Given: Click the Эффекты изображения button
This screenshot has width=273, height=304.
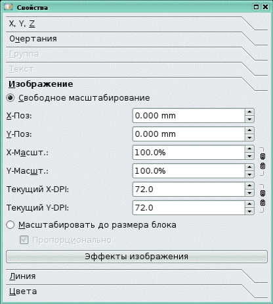Looking at the screenshot, I should coord(136,257).
